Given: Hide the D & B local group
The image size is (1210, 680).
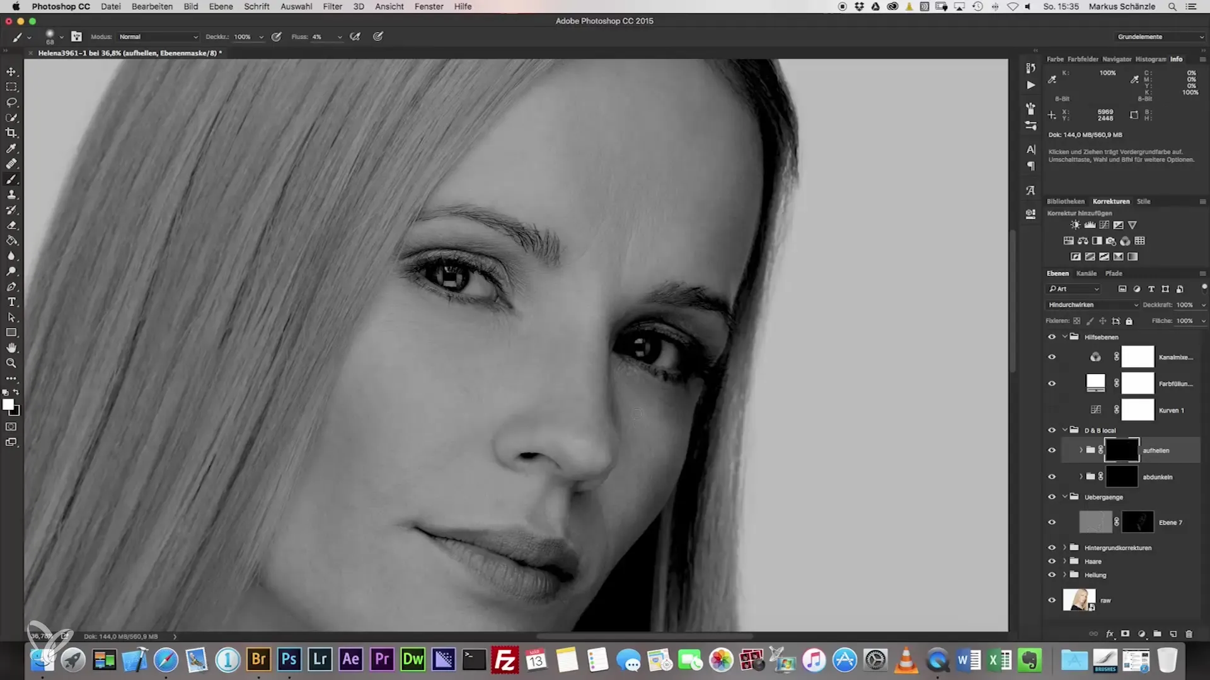Looking at the screenshot, I should (x=1052, y=430).
